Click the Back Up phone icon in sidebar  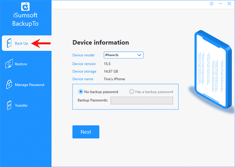(9, 43)
